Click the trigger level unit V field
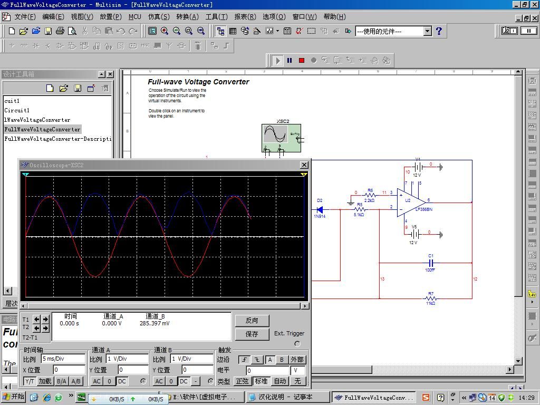This screenshot has height=405, width=540. [297, 371]
